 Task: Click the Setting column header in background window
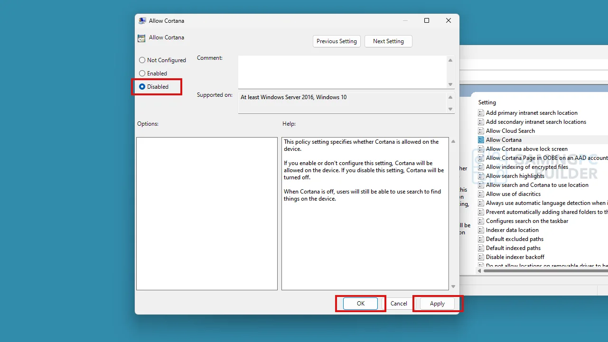(x=487, y=102)
